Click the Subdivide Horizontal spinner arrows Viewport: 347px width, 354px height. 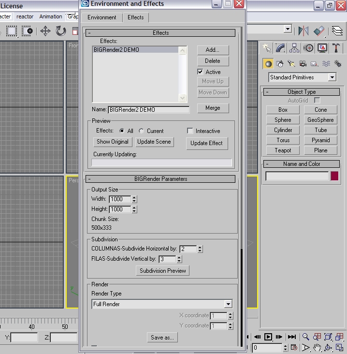pyautogui.click(x=200, y=249)
